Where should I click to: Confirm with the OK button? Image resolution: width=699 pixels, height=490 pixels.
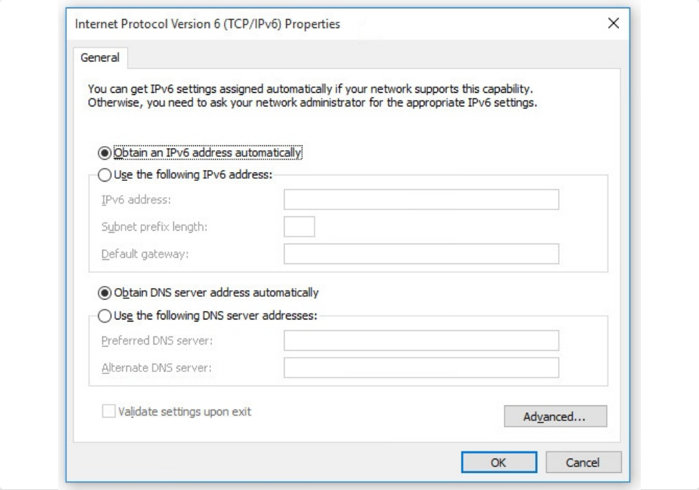pos(499,462)
